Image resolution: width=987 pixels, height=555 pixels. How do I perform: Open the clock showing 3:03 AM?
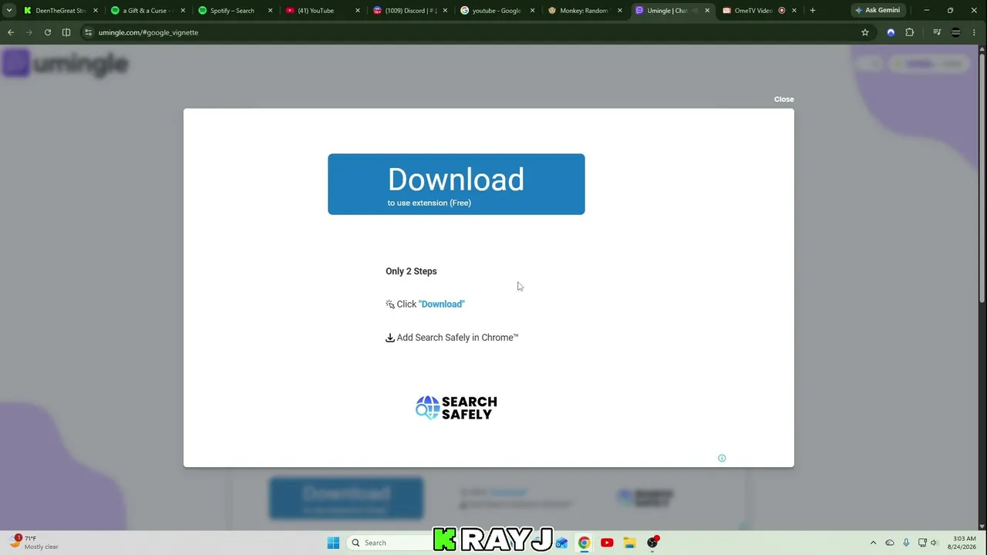pos(964,543)
